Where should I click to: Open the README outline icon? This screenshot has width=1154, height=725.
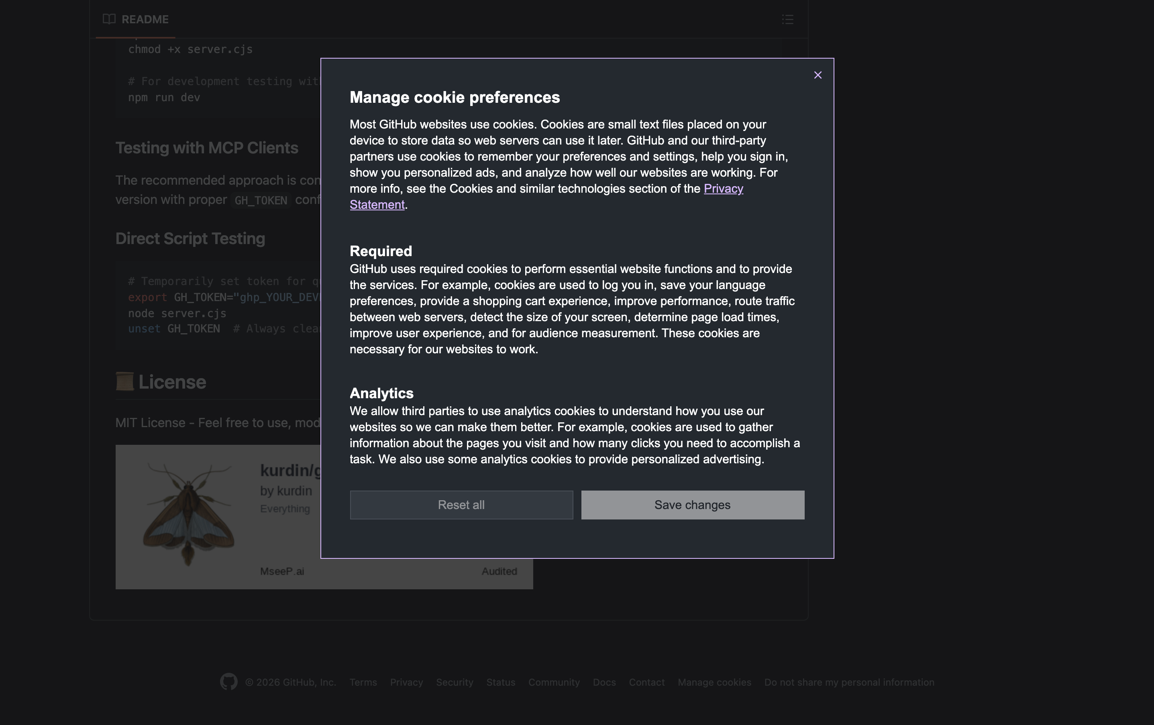pyautogui.click(x=787, y=20)
